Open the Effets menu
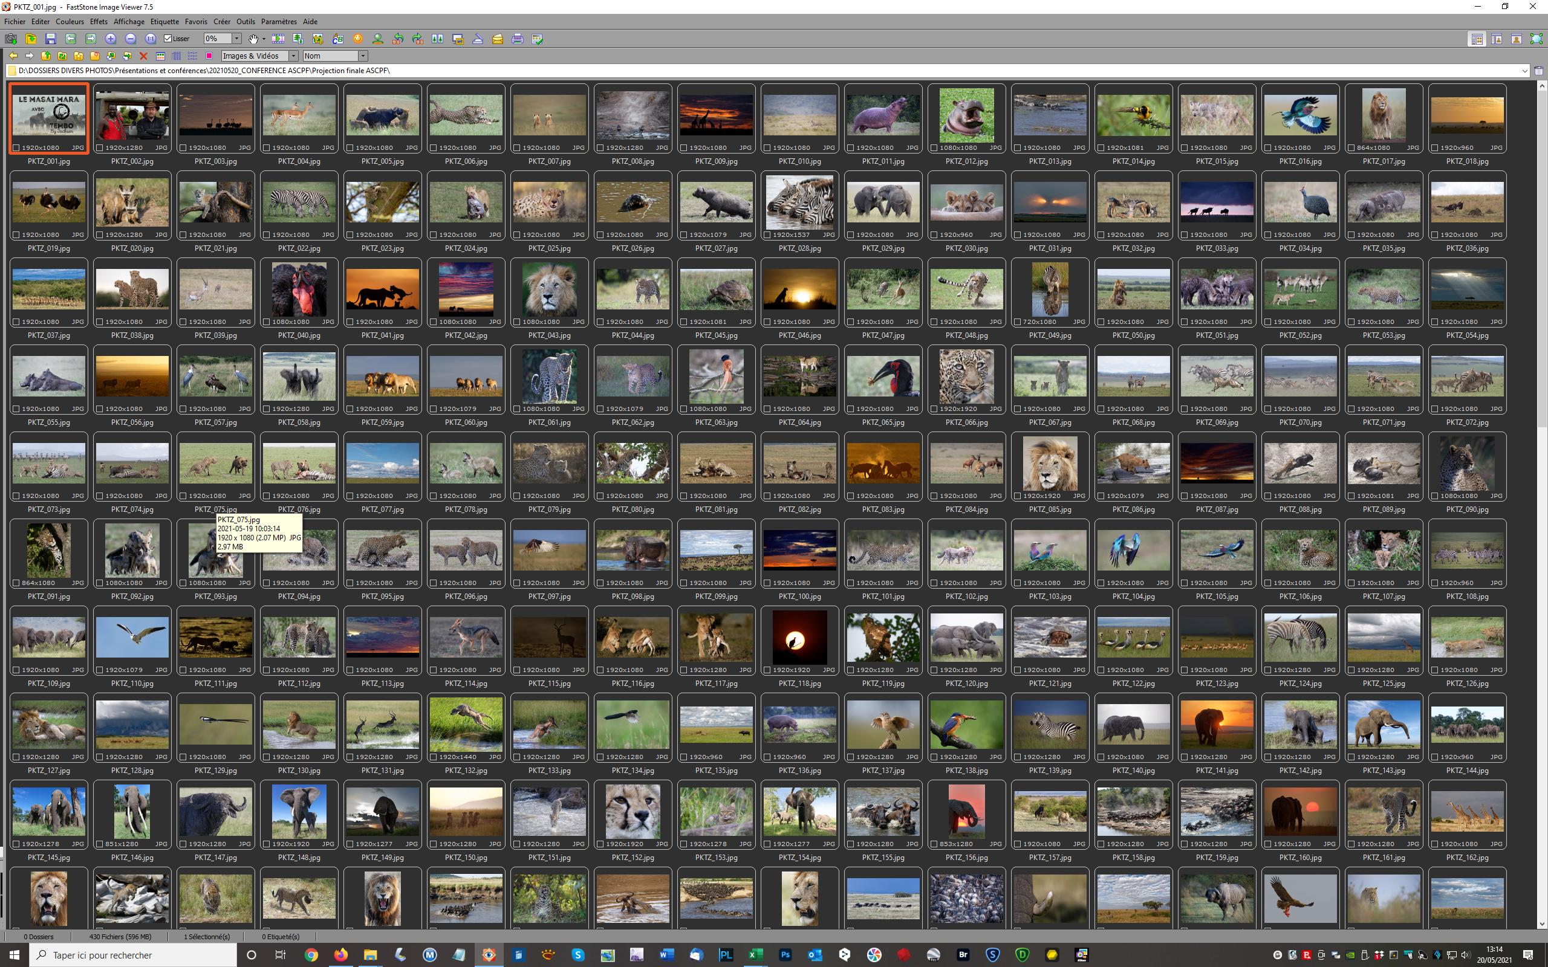 click(x=99, y=22)
